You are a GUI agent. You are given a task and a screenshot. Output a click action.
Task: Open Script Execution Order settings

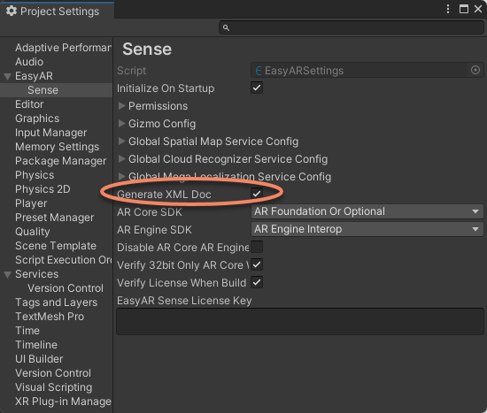(63, 260)
